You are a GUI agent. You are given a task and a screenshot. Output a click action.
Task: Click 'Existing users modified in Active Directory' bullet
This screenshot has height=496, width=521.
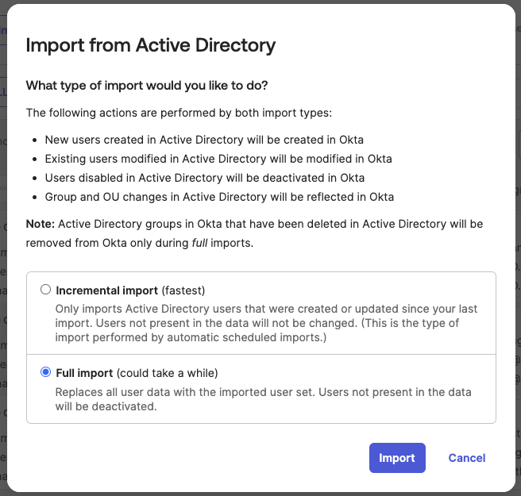pos(218,159)
